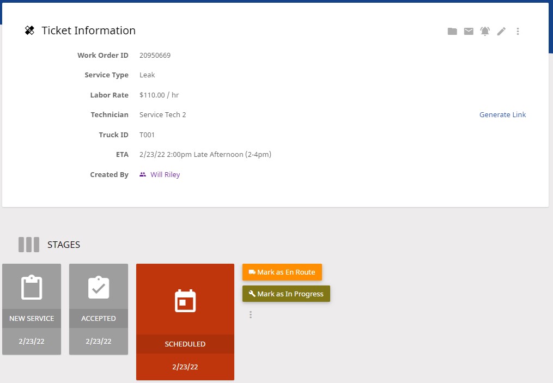Select the New Service stage clipboard tile
The height and width of the screenshot is (383, 553).
(32, 309)
